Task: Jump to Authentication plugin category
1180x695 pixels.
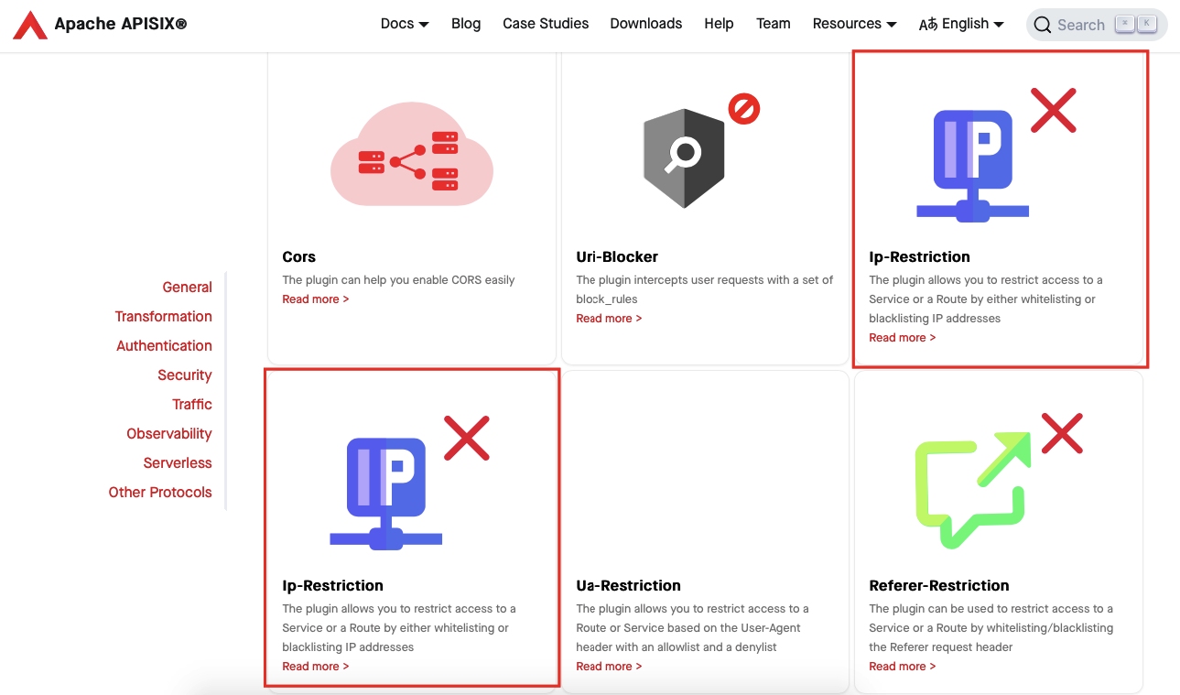Action: coord(164,346)
